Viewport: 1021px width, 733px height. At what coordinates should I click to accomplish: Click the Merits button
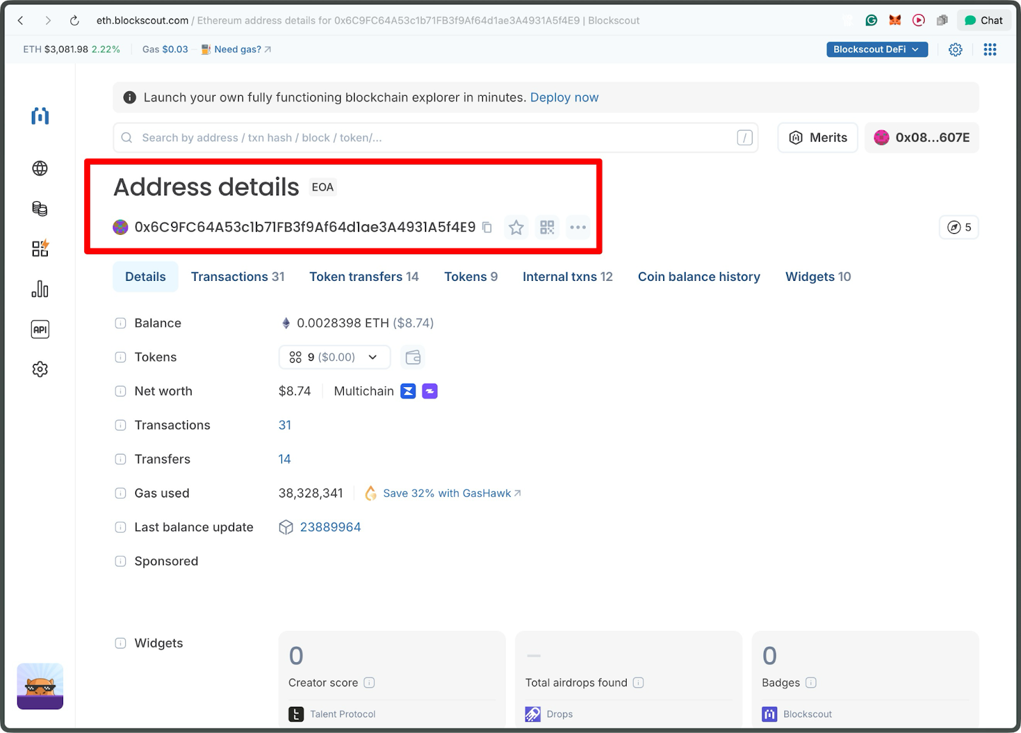click(817, 137)
